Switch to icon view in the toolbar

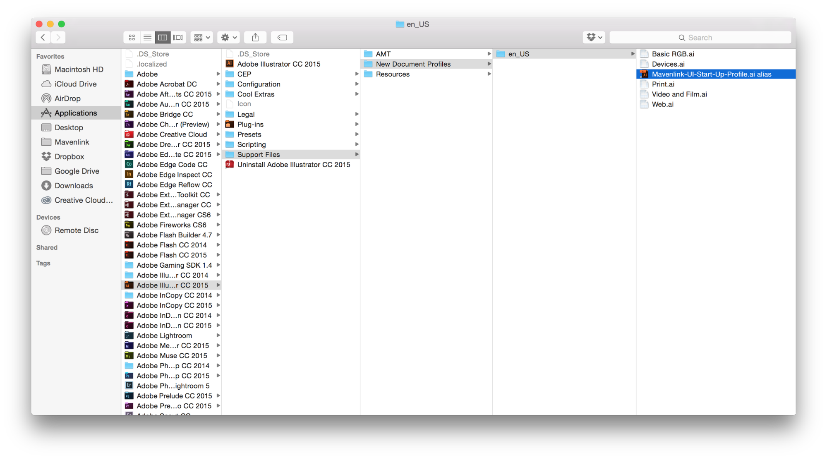132,38
